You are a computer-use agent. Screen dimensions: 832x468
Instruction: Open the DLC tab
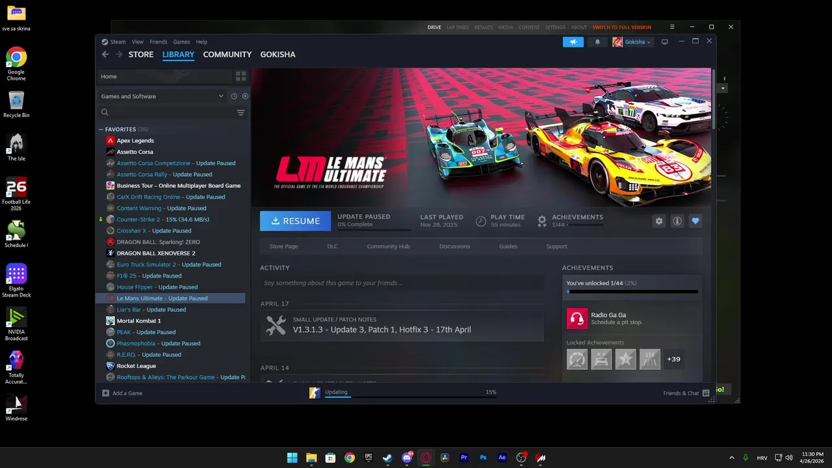tap(332, 246)
